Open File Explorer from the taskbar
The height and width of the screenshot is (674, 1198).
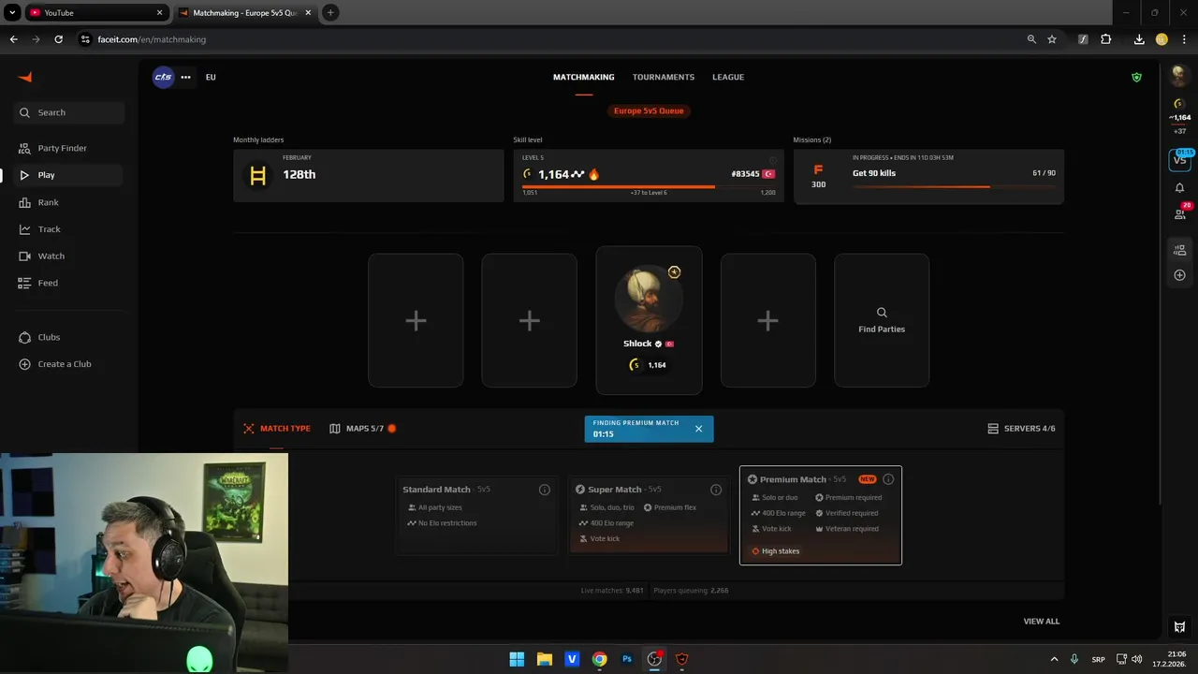pos(544,659)
